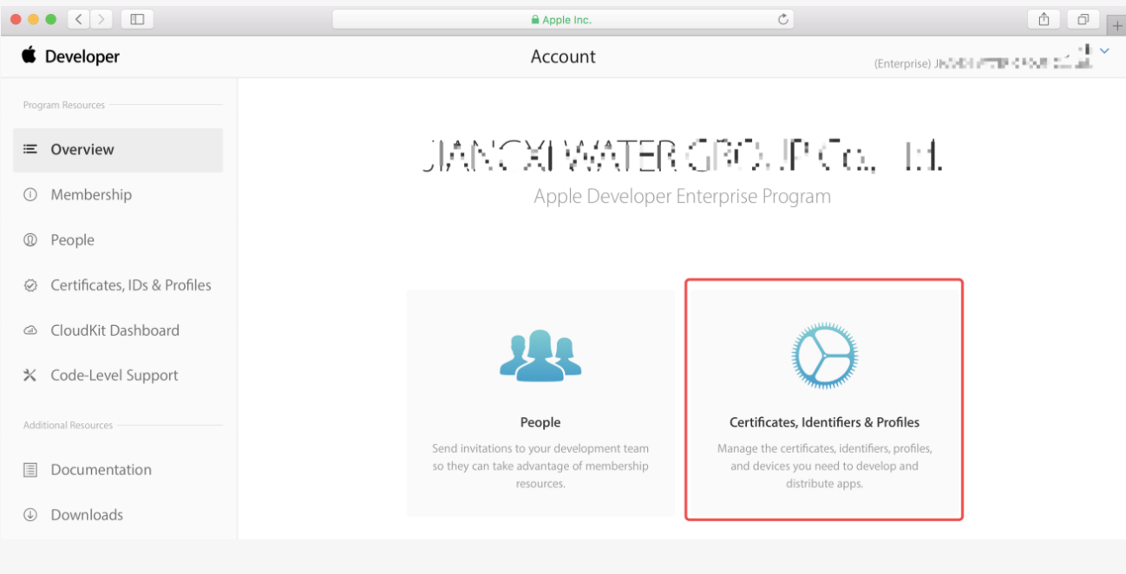The image size is (1126, 574).
Task: Open CloudKit Dashboard in the sidebar
Action: click(x=115, y=330)
